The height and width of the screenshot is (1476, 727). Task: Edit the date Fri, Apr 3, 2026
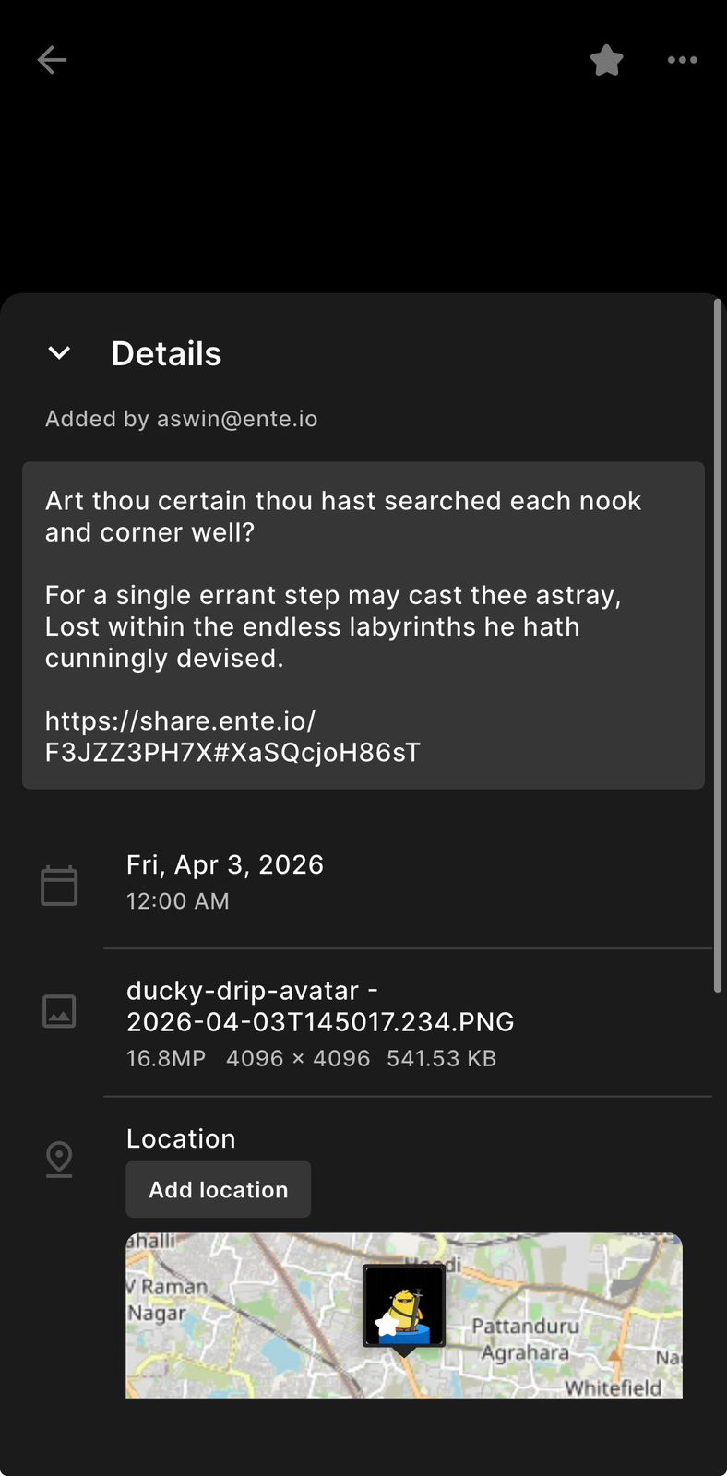tap(225, 864)
